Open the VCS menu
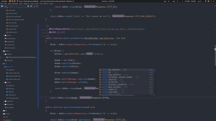Screen dimensions: 216x121 (x=41, y=4)
